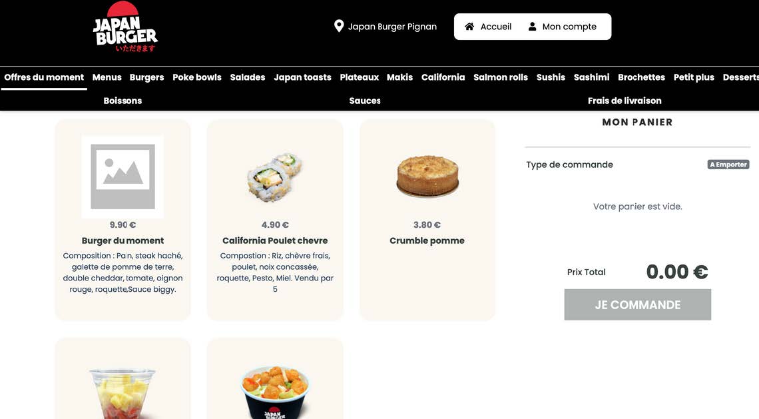Click the Japan Burger logo
Screen dimensions: 759x419
point(125,27)
